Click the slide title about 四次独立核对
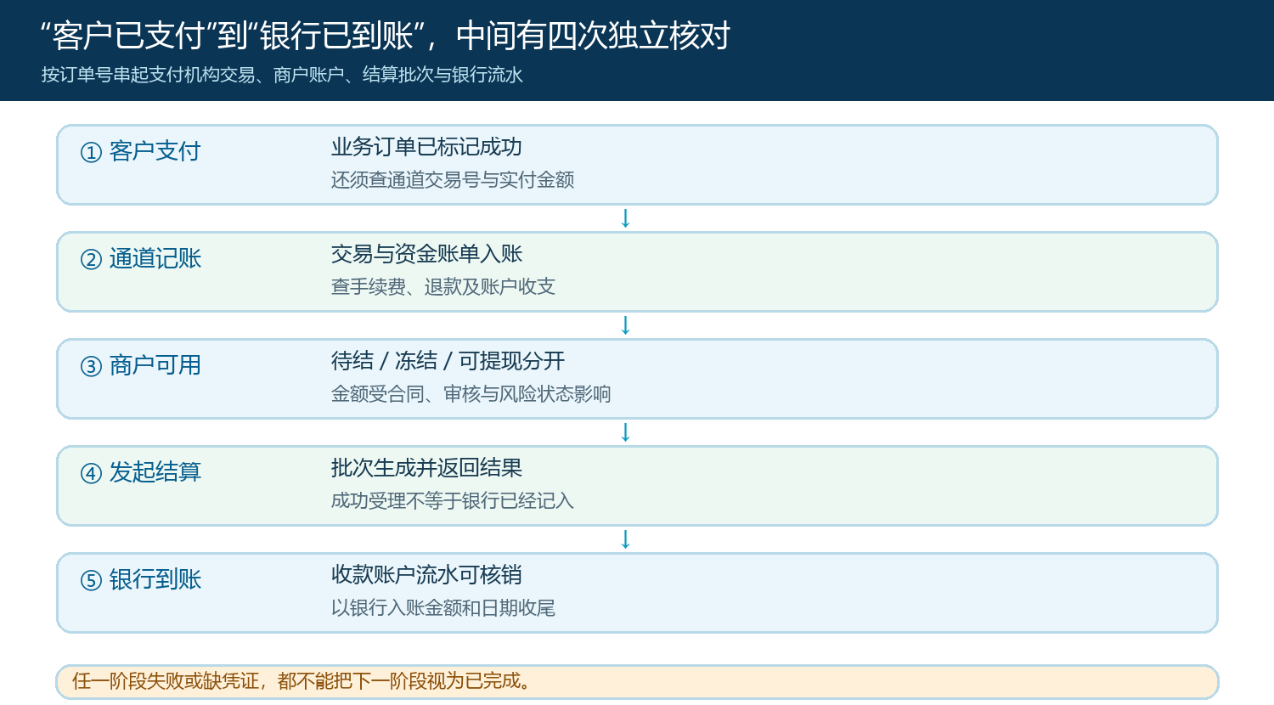 pyautogui.click(x=385, y=36)
